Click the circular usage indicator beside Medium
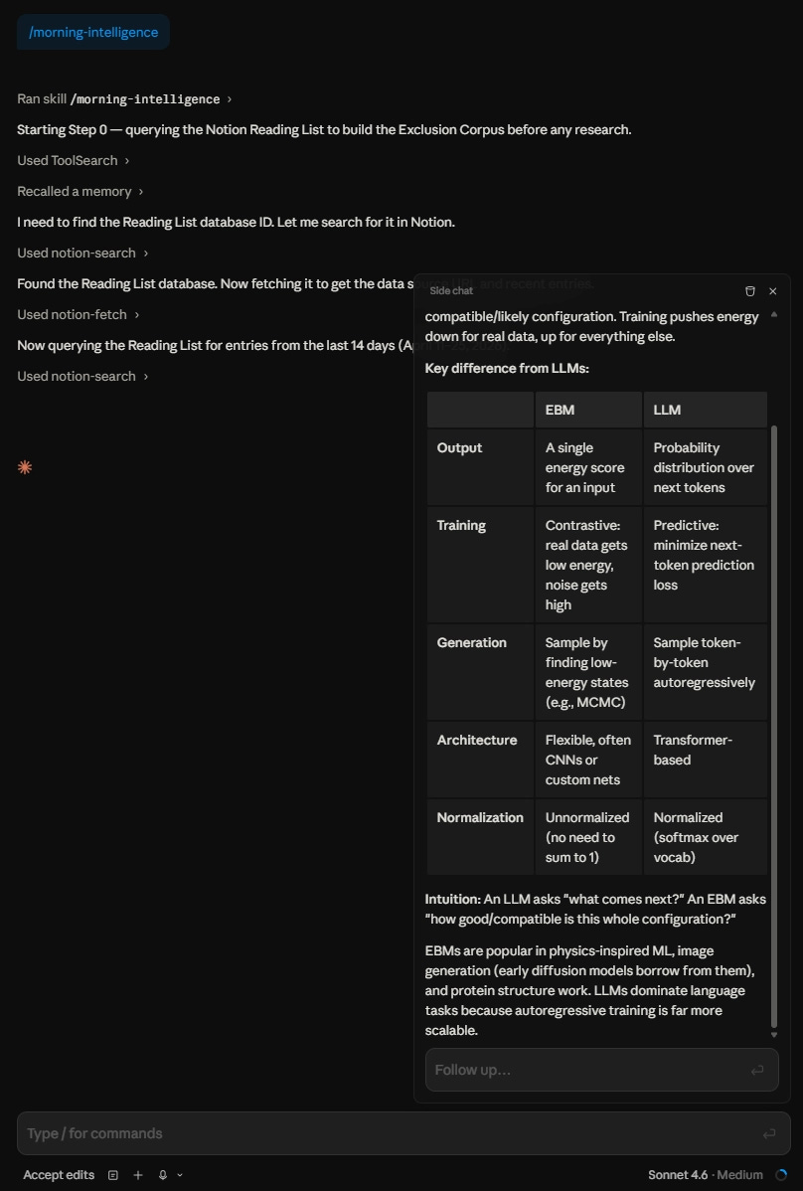 (781, 1175)
